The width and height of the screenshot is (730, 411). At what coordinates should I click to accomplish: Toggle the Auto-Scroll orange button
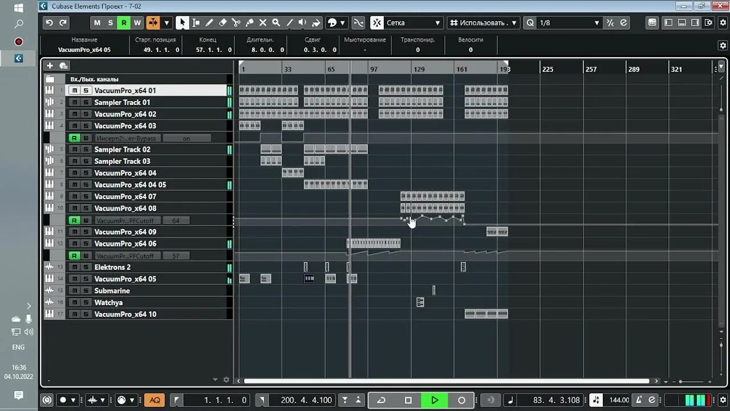tap(153, 23)
